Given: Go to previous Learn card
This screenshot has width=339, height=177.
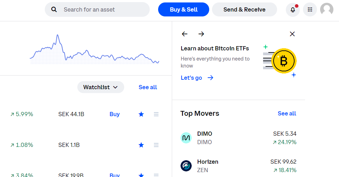Looking at the screenshot, I should pos(185,34).
